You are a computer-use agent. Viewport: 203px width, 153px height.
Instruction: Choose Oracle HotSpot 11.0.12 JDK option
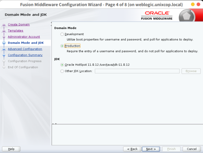pyautogui.click(x=62, y=65)
